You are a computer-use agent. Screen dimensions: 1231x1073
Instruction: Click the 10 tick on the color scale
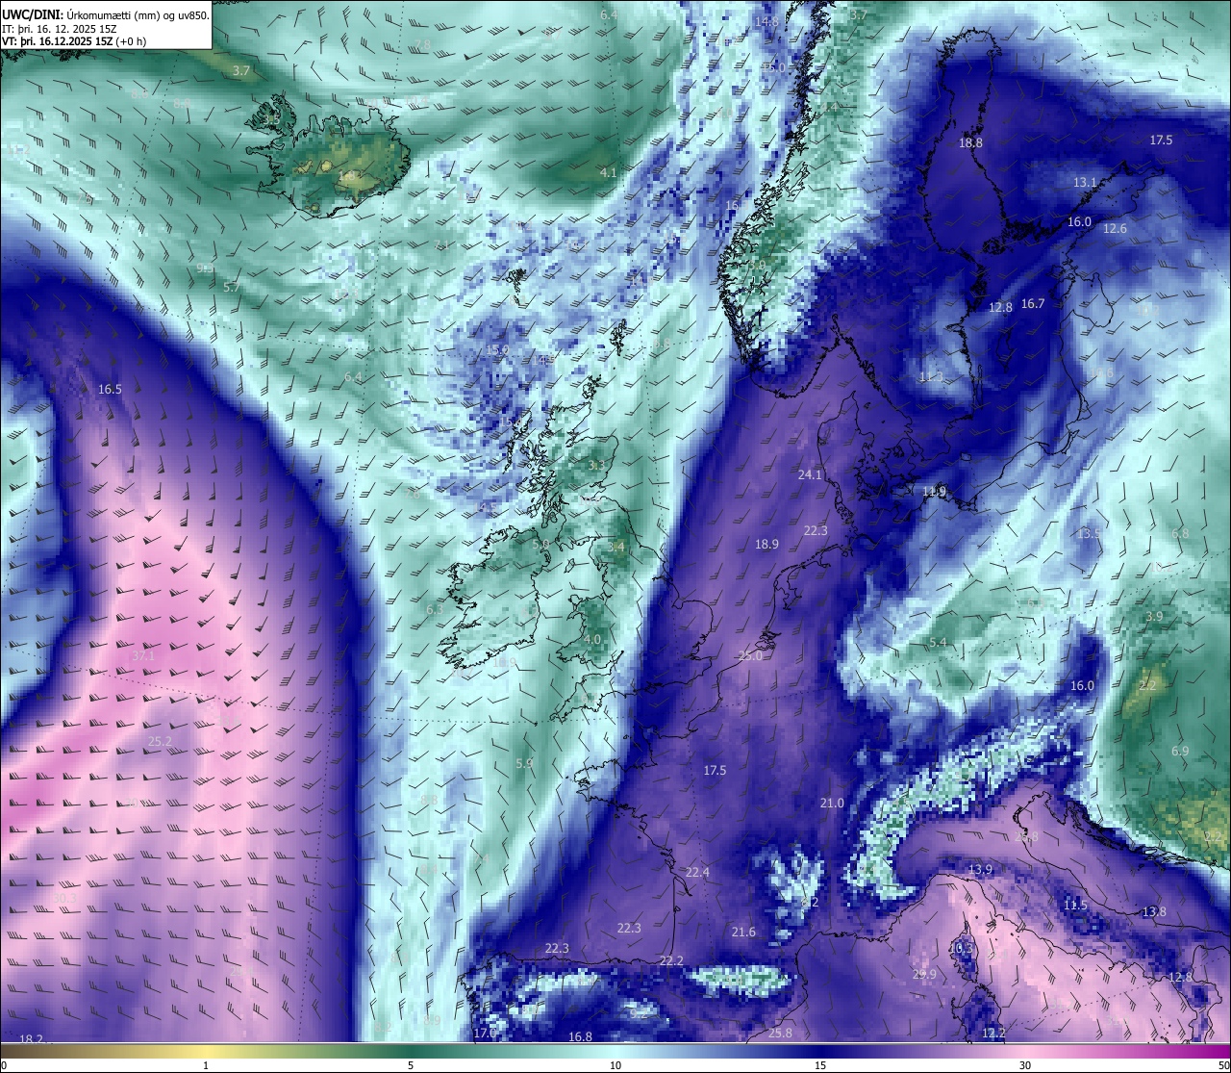click(x=615, y=1065)
